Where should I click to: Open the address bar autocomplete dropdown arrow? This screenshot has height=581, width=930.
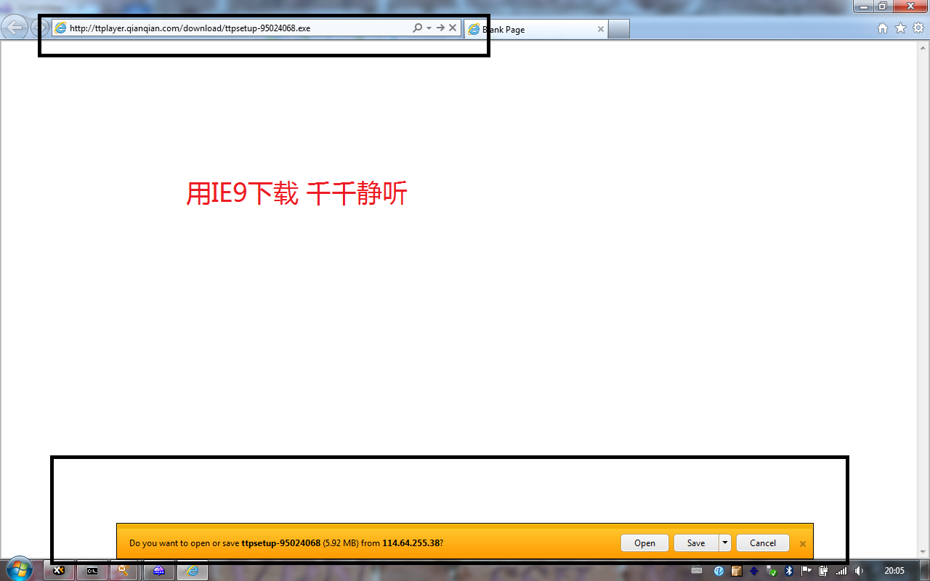click(x=429, y=28)
